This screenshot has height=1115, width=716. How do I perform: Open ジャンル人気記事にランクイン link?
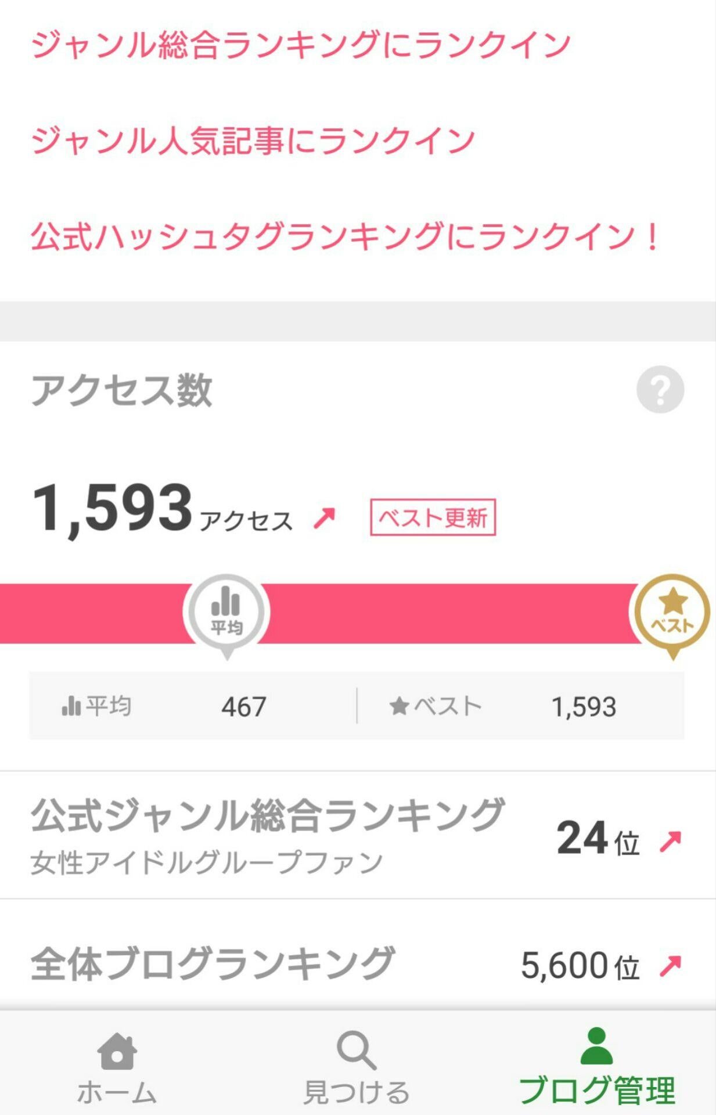[253, 141]
